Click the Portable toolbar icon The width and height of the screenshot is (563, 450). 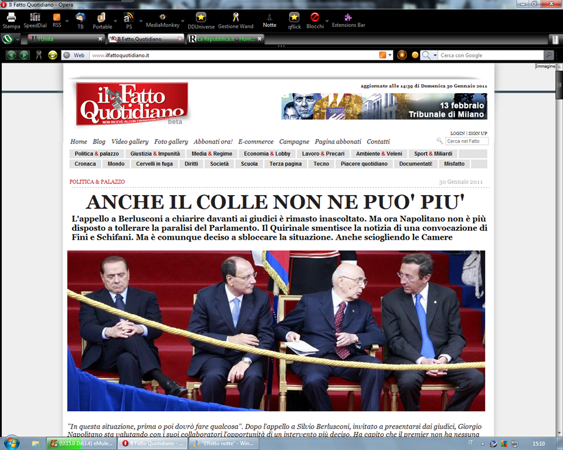tap(101, 17)
